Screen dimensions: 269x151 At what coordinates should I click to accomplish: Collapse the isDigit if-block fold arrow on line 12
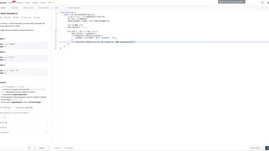pyautogui.click(x=57, y=36)
